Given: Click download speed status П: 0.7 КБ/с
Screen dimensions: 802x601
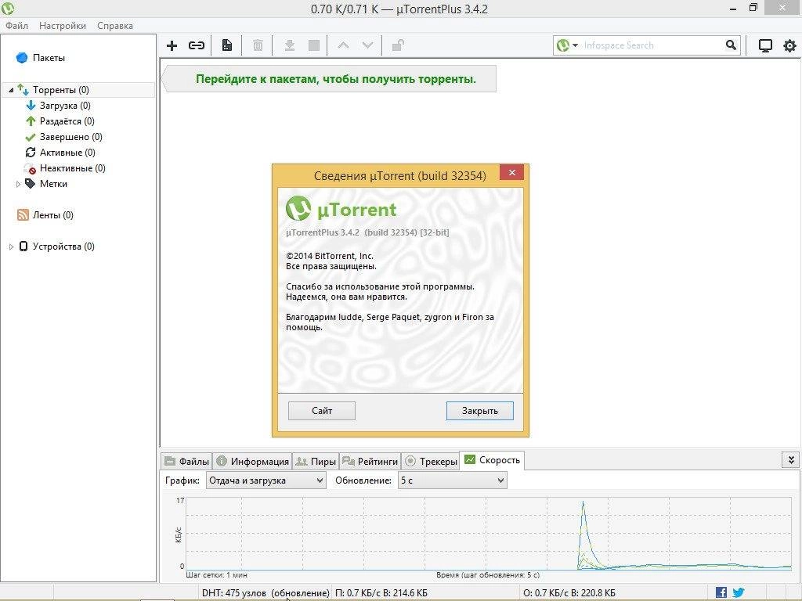Looking at the screenshot, I should [x=381, y=593].
